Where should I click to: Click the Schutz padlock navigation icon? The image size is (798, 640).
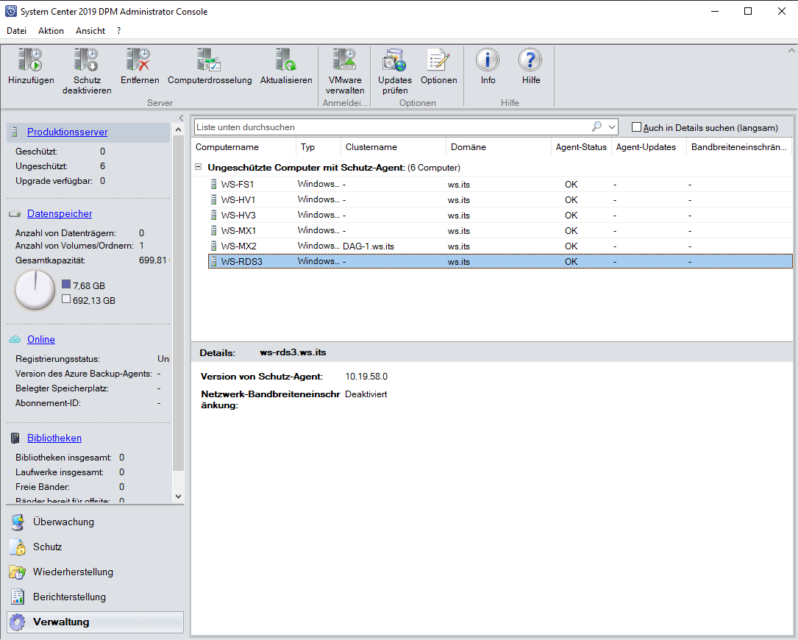[18, 547]
